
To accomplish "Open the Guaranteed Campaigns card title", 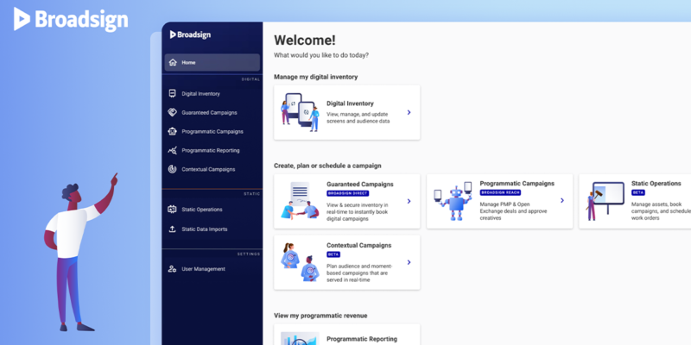I will click(359, 184).
